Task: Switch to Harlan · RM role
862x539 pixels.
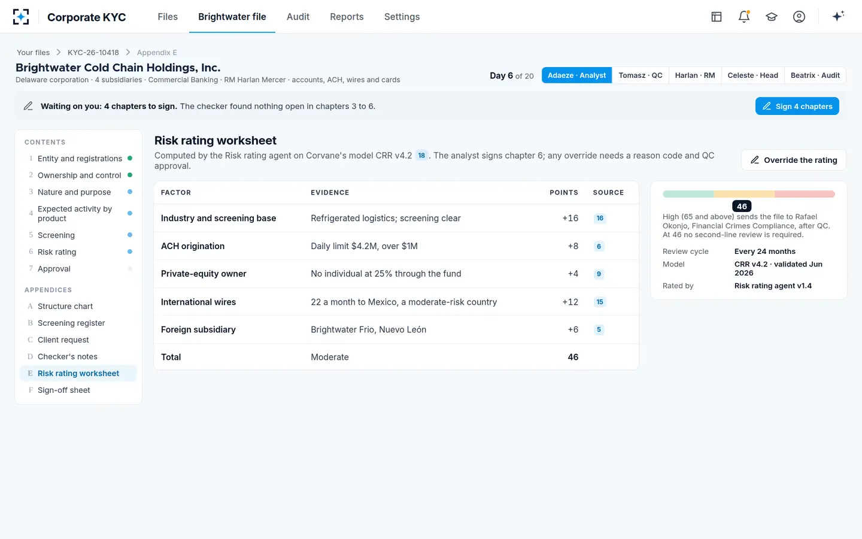Action: (695, 75)
